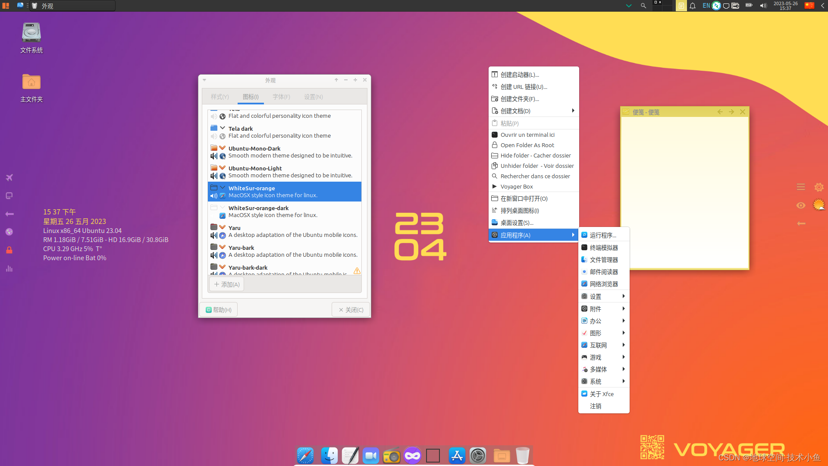Click the sun weather icon at the right edge
828x466 pixels.
point(819,205)
